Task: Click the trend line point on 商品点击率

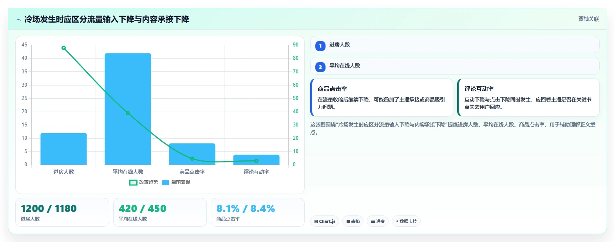Action: [192, 158]
